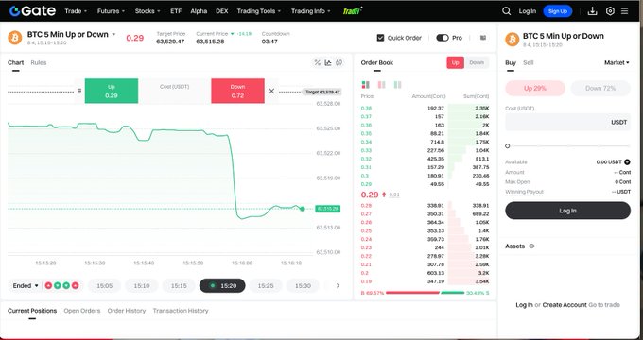Click the second green ended result icon
The image size is (643, 340).
click(x=58, y=285)
